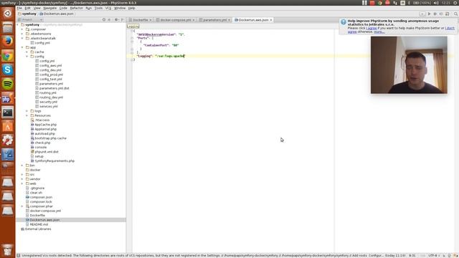Close the parameters.yml editor tab
This screenshot has height=258, width=459.
coord(229,20)
